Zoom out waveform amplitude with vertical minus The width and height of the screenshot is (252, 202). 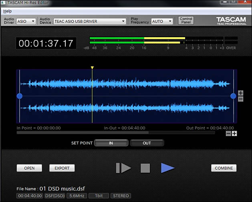coord(241,99)
